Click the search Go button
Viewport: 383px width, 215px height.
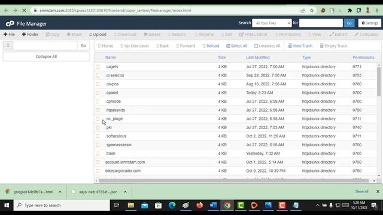pyautogui.click(x=349, y=23)
